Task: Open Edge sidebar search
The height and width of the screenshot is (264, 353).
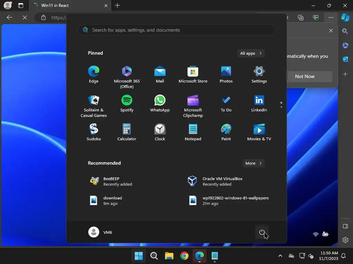Action: tap(345, 31)
